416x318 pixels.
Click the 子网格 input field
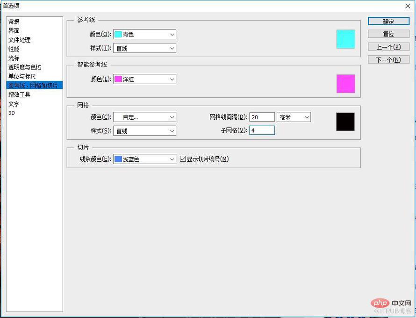262,130
